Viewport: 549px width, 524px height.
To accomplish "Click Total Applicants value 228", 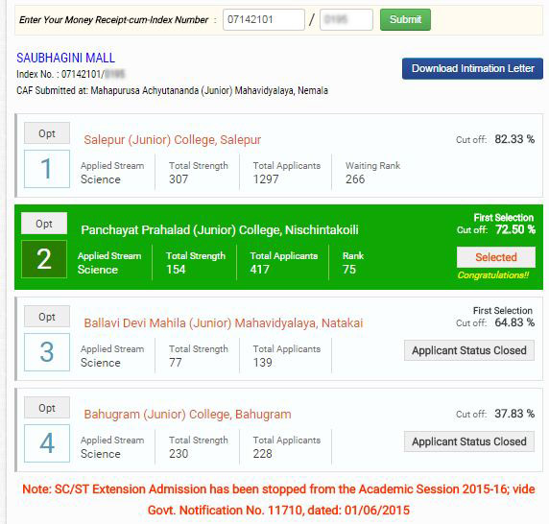I will tap(263, 454).
